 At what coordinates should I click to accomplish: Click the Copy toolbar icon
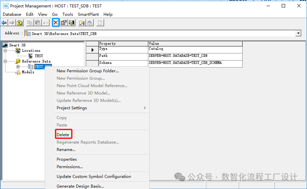pyautogui.click(x=30, y=23)
